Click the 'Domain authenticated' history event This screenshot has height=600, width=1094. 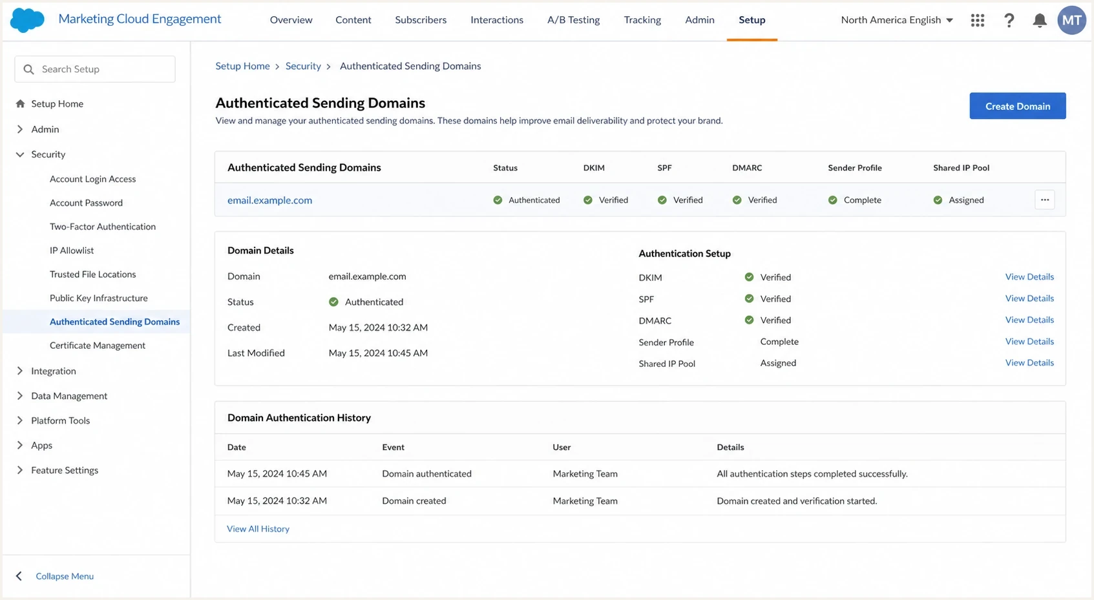click(426, 473)
